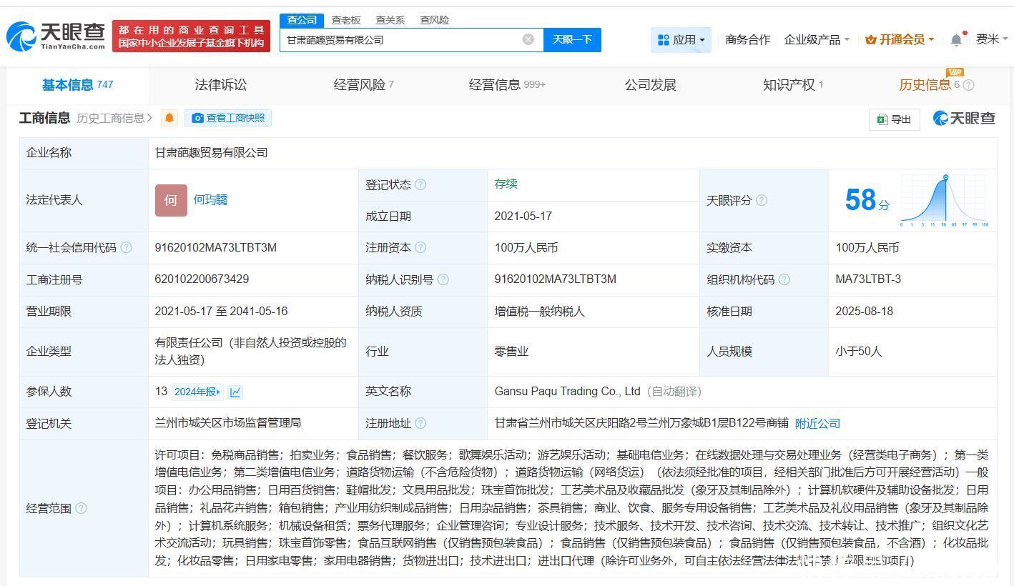Clear the search box with X icon

(528, 39)
